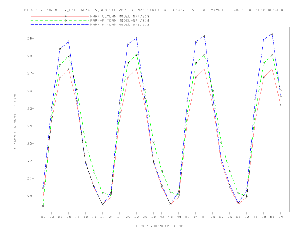Click the x-axis tick label 72
Screen dimensions: 306x236
tap(247, 217)
